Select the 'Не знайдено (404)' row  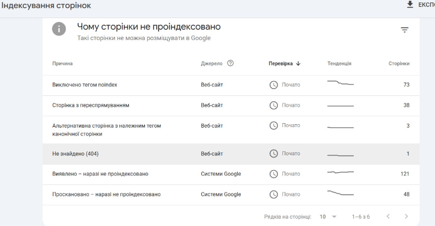point(76,154)
